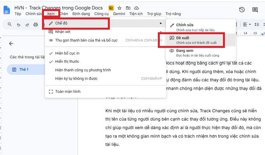Click the horizontal ruler near number 14
This screenshot has width=265, height=155.
click(x=245, y=33)
